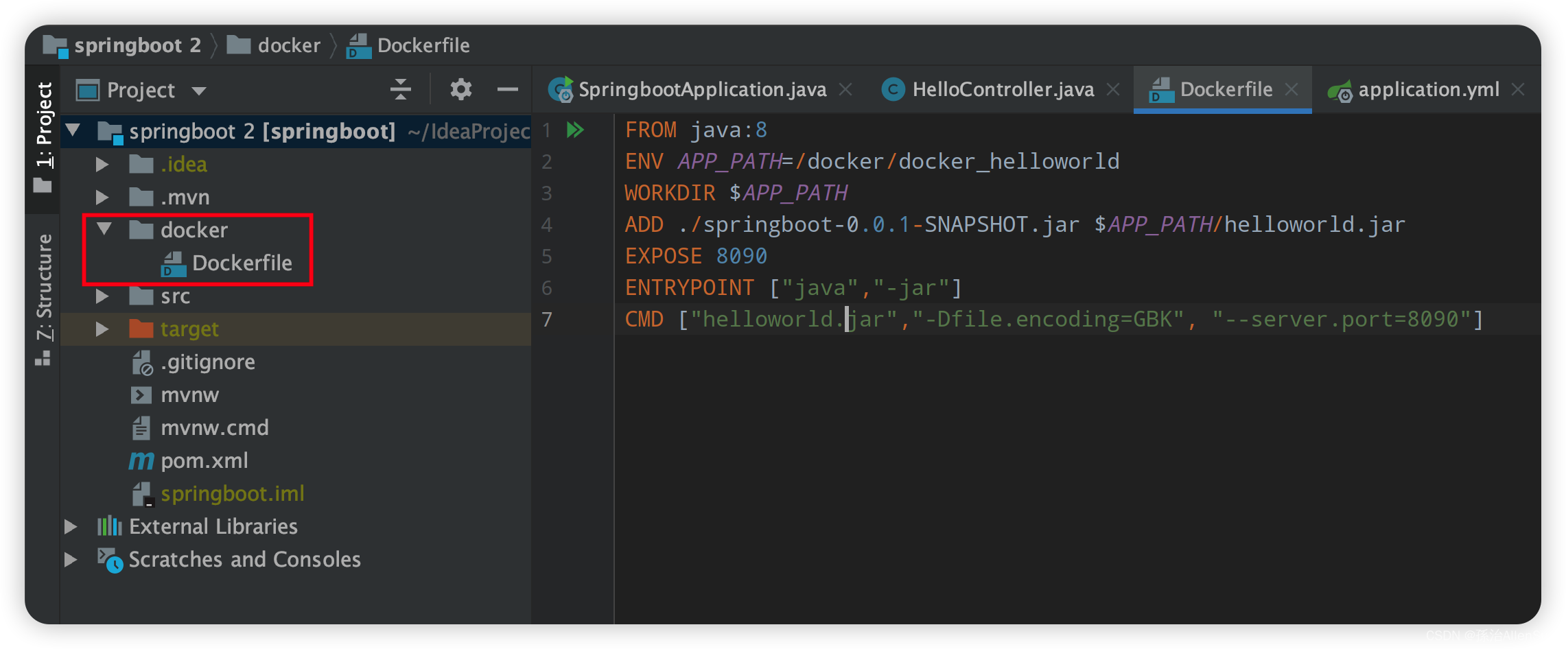Expand the .idea folder

pyautogui.click(x=102, y=164)
